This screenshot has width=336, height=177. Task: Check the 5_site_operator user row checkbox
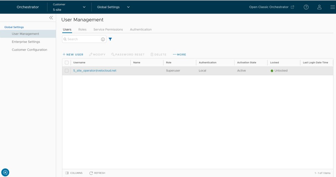tap(67, 71)
